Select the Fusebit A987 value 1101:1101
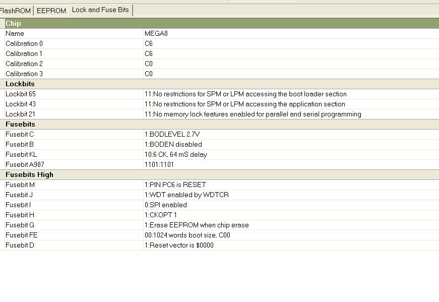Image resolution: width=439 pixels, height=302 pixels. tap(159, 164)
